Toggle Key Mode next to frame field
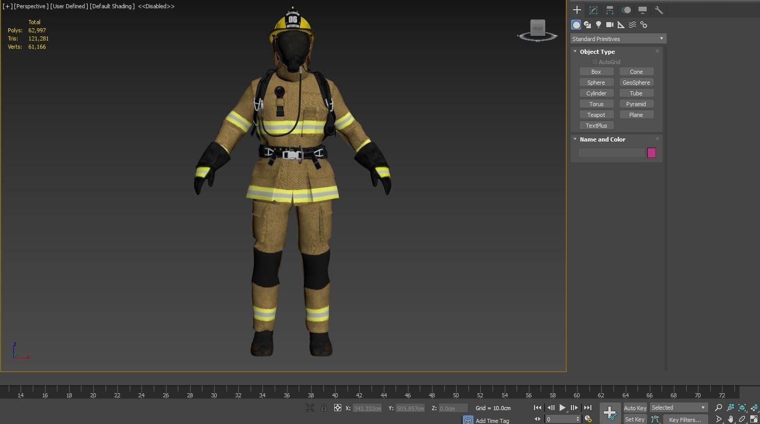 point(538,419)
